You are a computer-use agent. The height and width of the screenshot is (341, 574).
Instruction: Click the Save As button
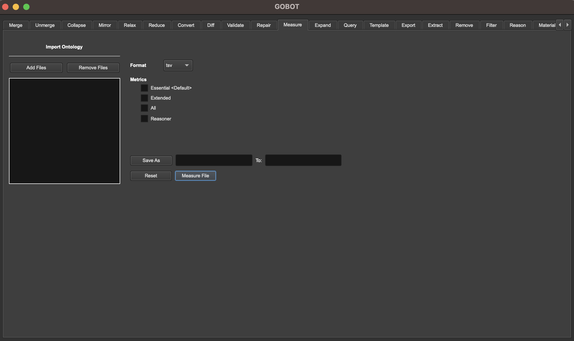tap(151, 160)
